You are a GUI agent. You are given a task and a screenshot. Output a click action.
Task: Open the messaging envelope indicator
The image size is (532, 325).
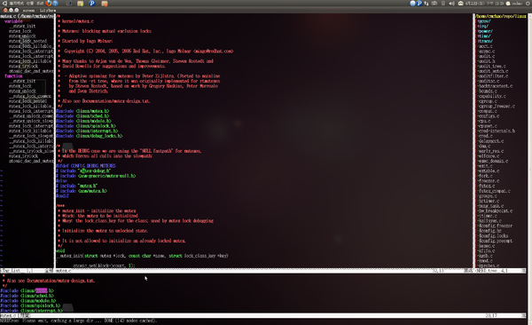click(460, 4)
